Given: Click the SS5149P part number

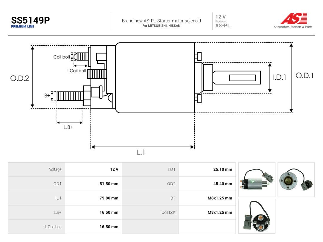Looking at the screenshot, I should (30, 20).
